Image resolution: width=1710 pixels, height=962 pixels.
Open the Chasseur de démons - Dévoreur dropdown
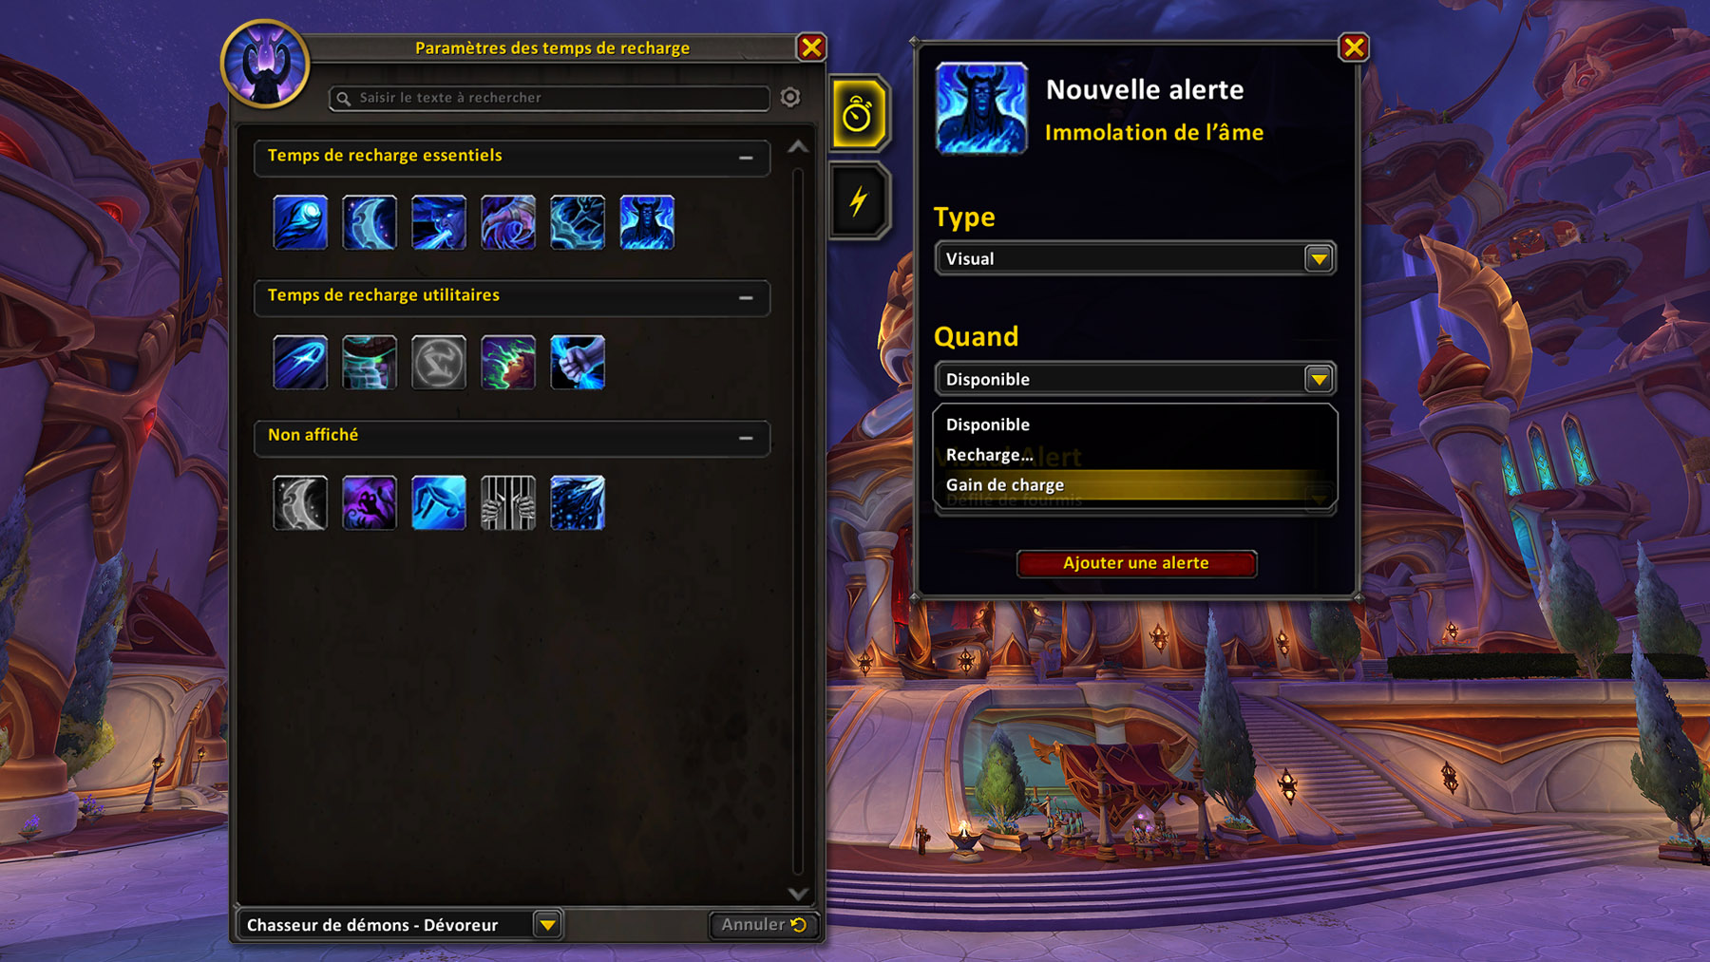[x=400, y=924]
